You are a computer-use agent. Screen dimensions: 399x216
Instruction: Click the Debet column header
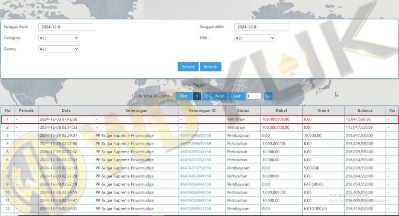(x=281, y=110)
